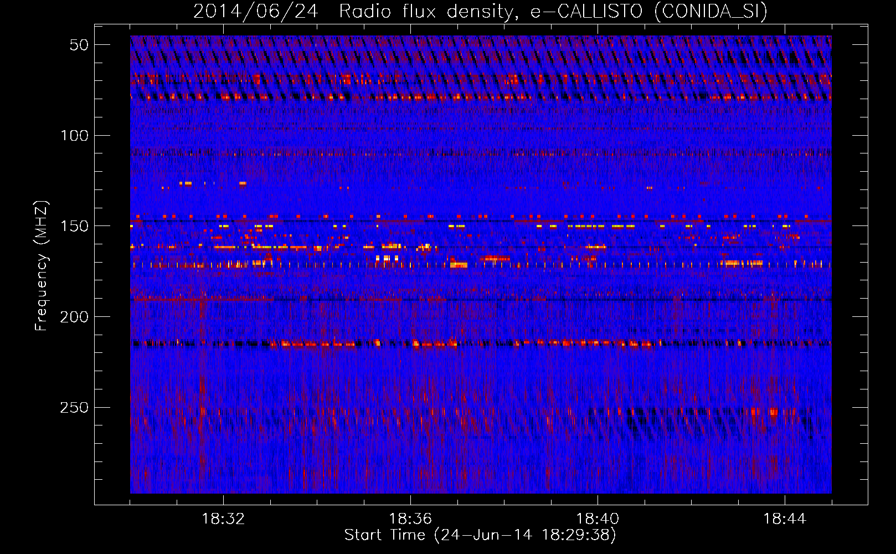
Task: Click the 18:36 time tick label
Action: (410, 519)
